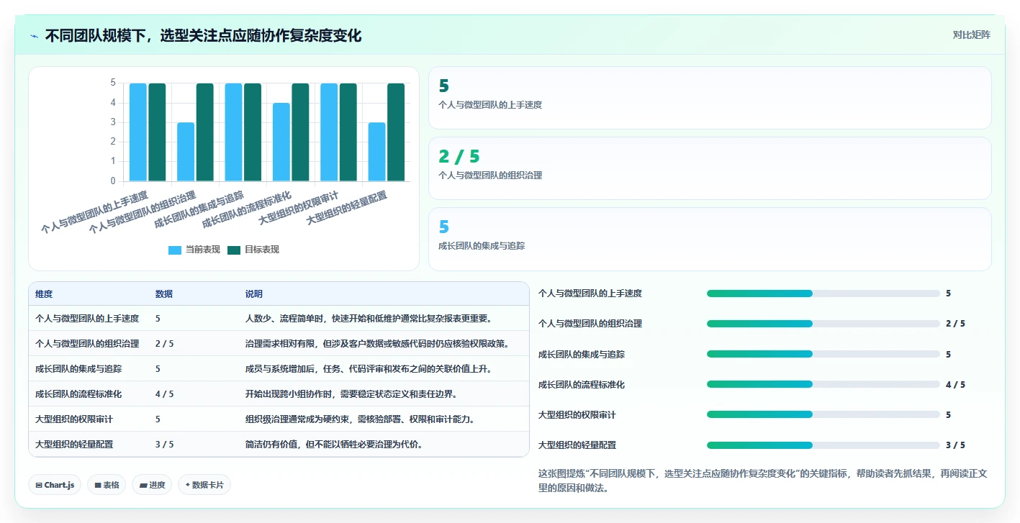
Task: Open the data card showing 2 / 5
Action: pyautogui.click(x=710, y=168)
